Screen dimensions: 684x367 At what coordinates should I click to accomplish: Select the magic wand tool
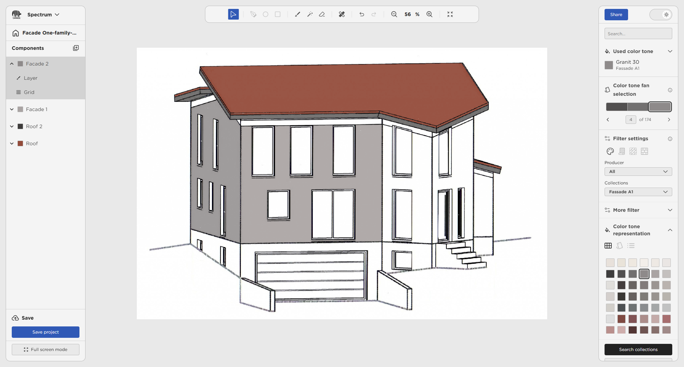click(x=310, y=14)
